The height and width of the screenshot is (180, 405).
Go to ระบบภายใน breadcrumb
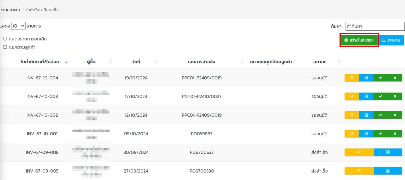coord(10,10)
